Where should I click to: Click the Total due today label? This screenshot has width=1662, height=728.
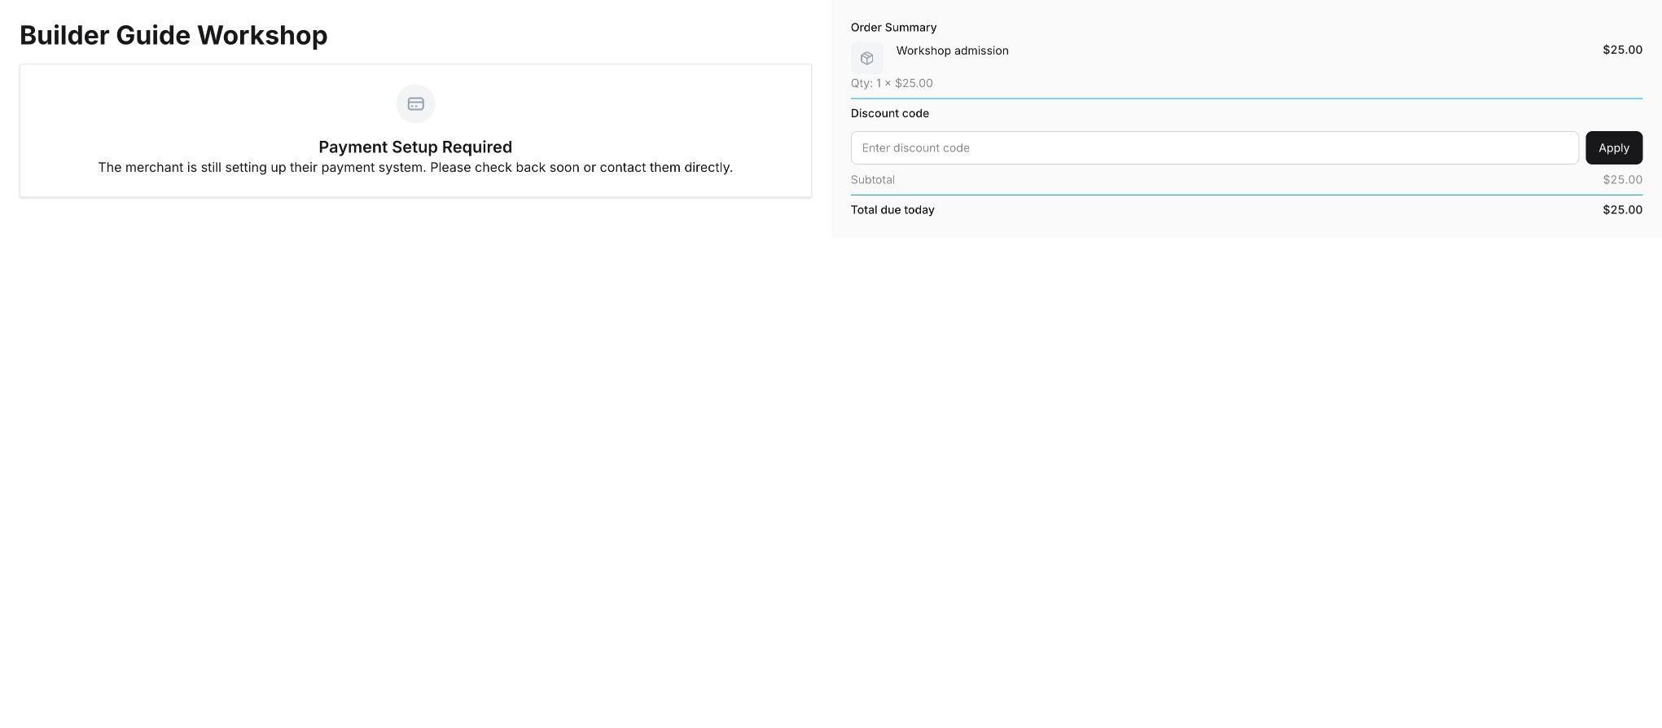click(x=892, y=210)
